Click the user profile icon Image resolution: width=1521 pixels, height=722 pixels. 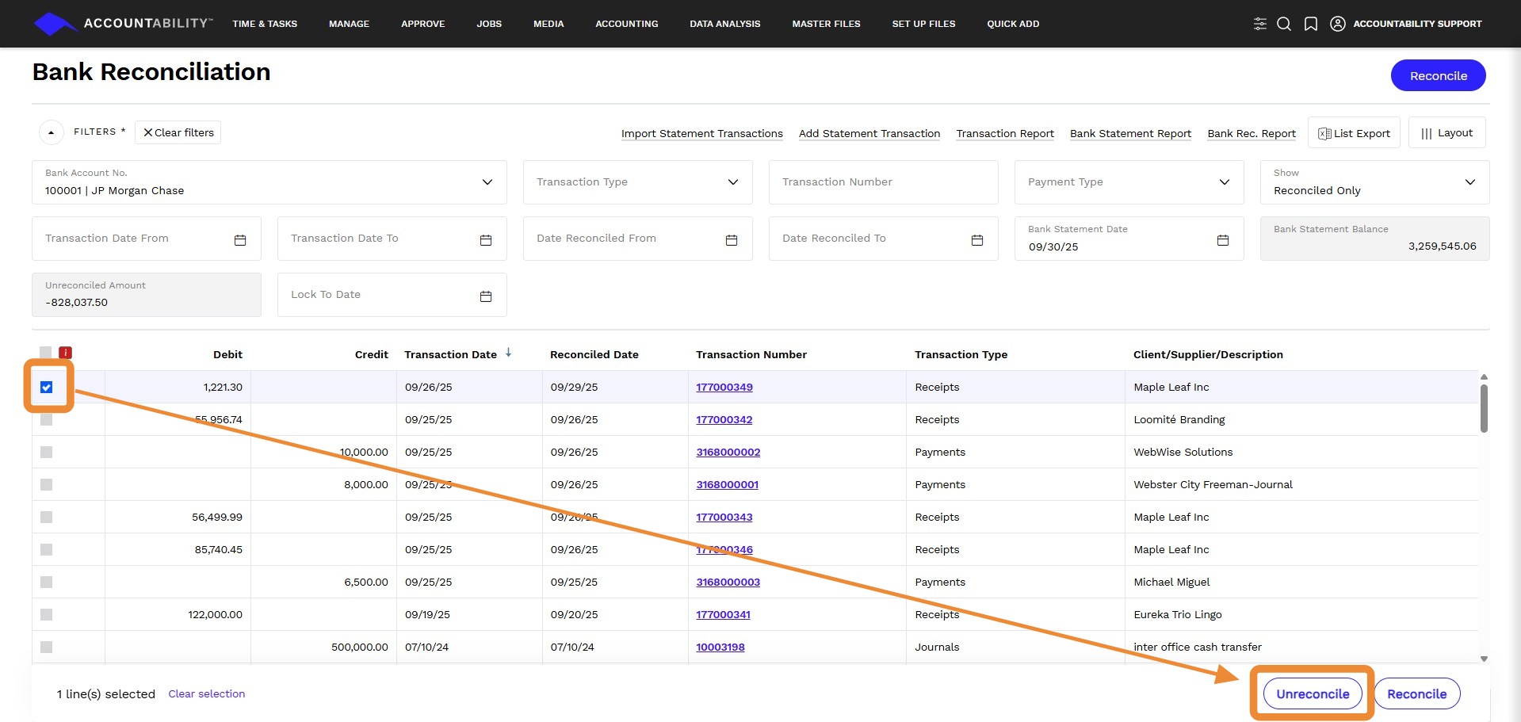point(1338,24)
